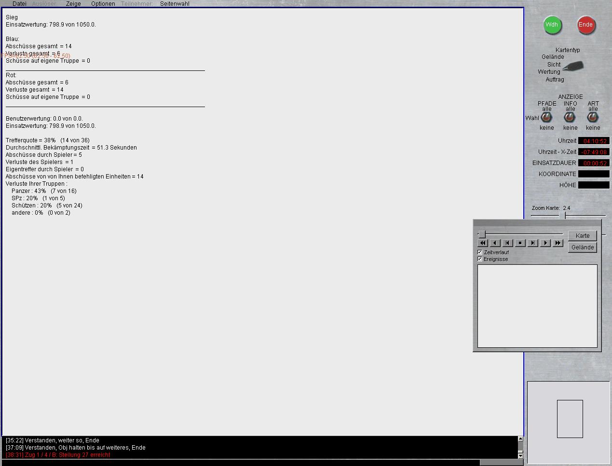Uncheck the Zeitverlauf checkbox
Image resolution: width=612 pixels, height=466 pixels.
click(x=480, y=252)
